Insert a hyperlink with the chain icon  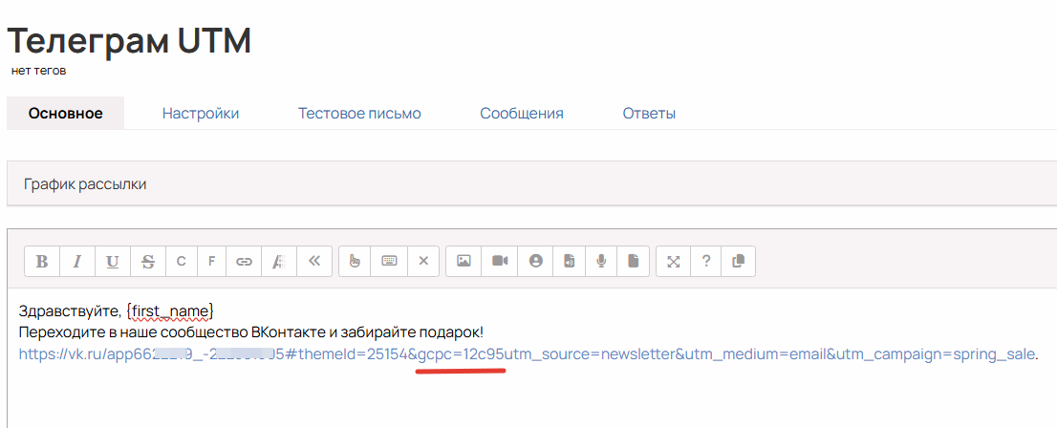(x=244, y=262)
